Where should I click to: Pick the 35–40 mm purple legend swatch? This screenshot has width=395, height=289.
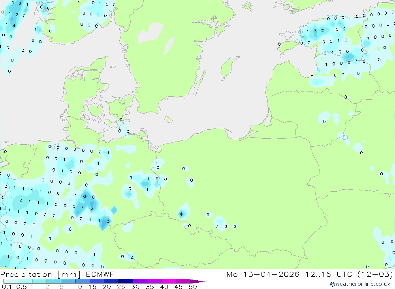tap(154, 281)
